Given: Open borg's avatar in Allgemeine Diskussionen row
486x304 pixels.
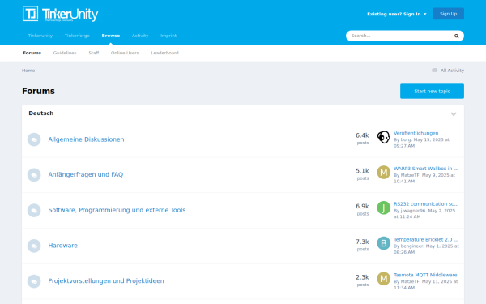Looking at the screenshot, I should click(383, 137).
